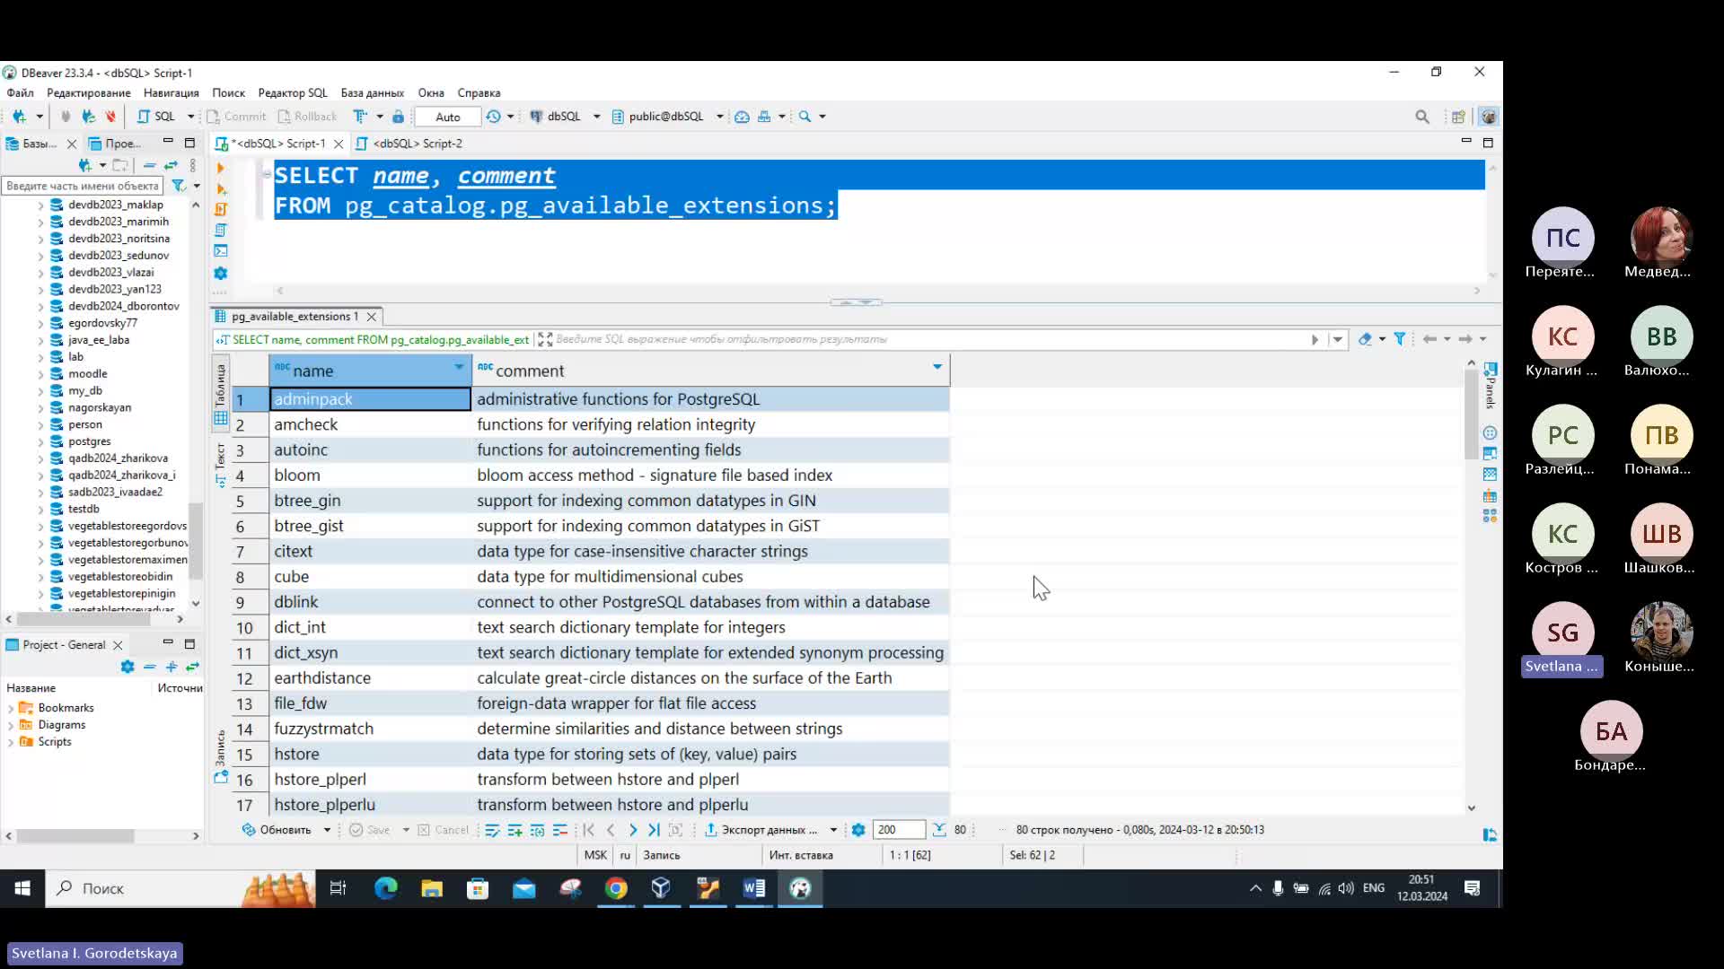Open the Экспорт данных dropdown arrow
This screenshot has height=969, width=1724.
pos(833,830)
